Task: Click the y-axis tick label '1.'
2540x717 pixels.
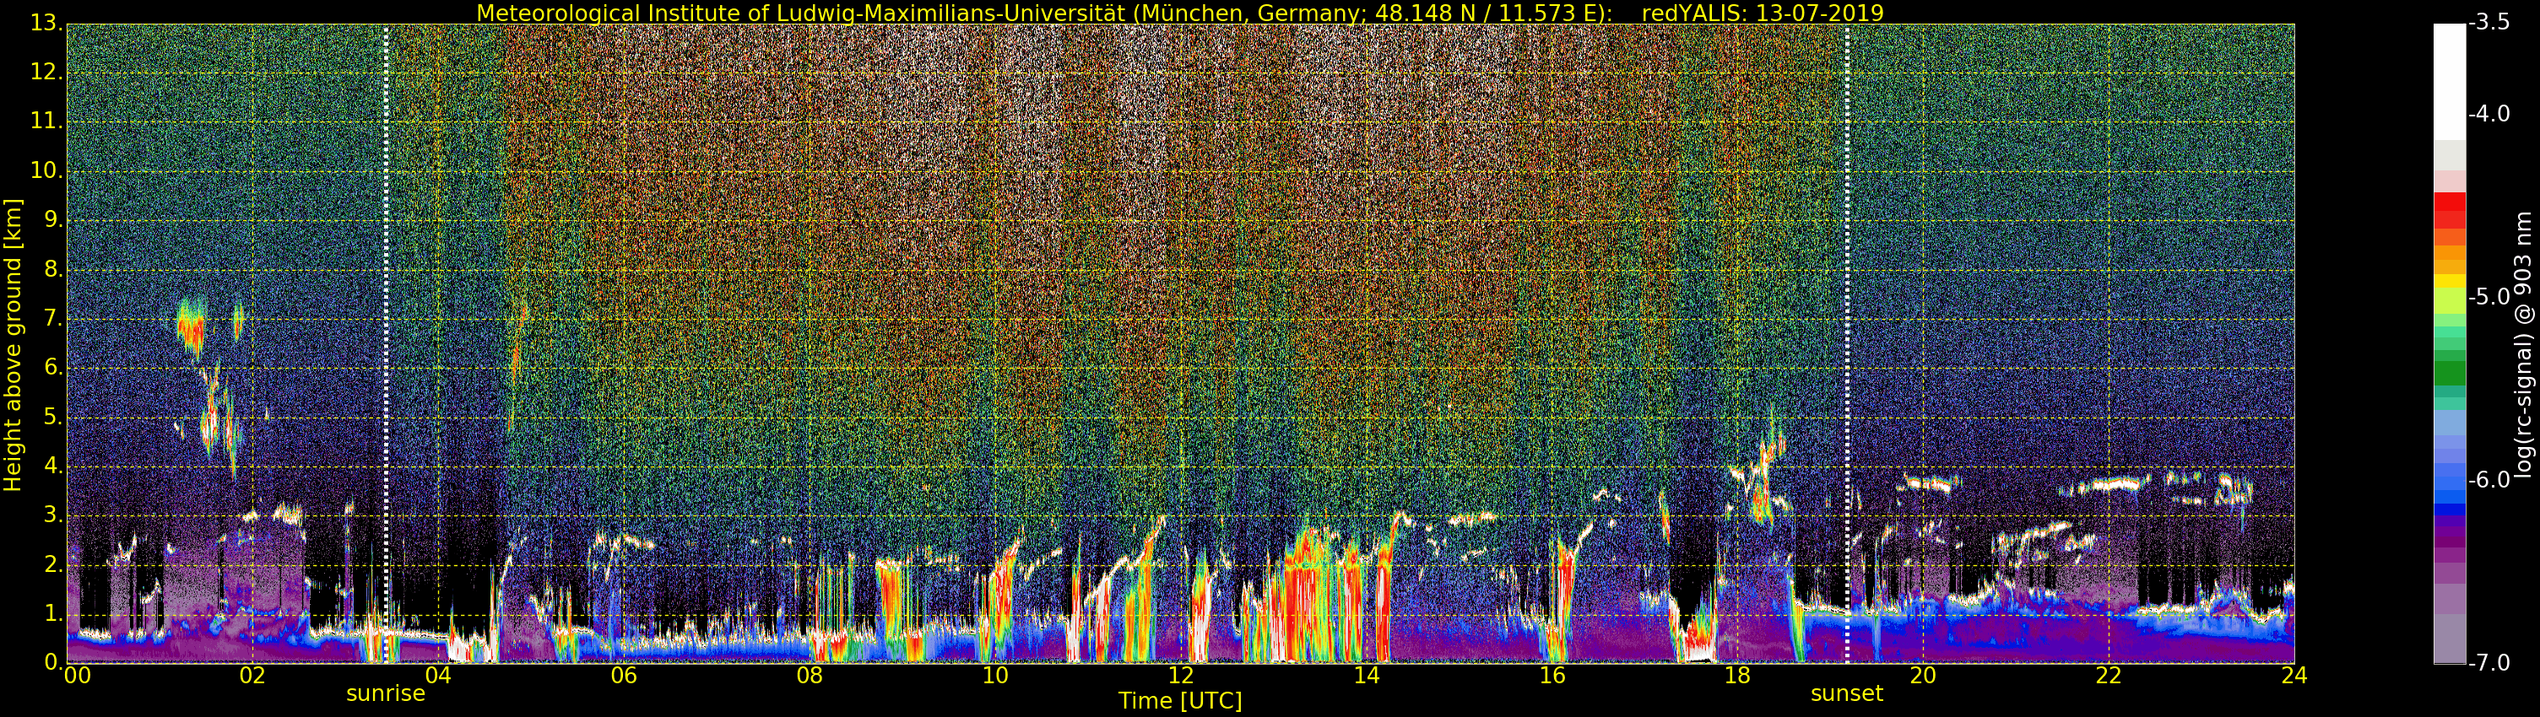Action: pyautogui.click(x=52, y=613)
